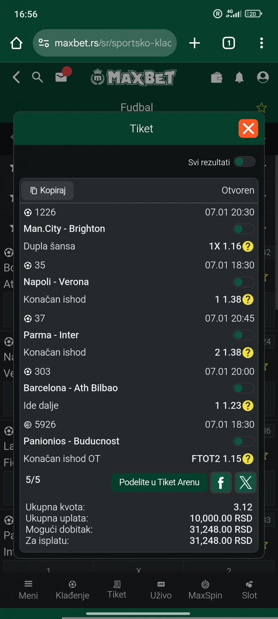Toggle the Svi rezultati switch

(x=245, y=162)
